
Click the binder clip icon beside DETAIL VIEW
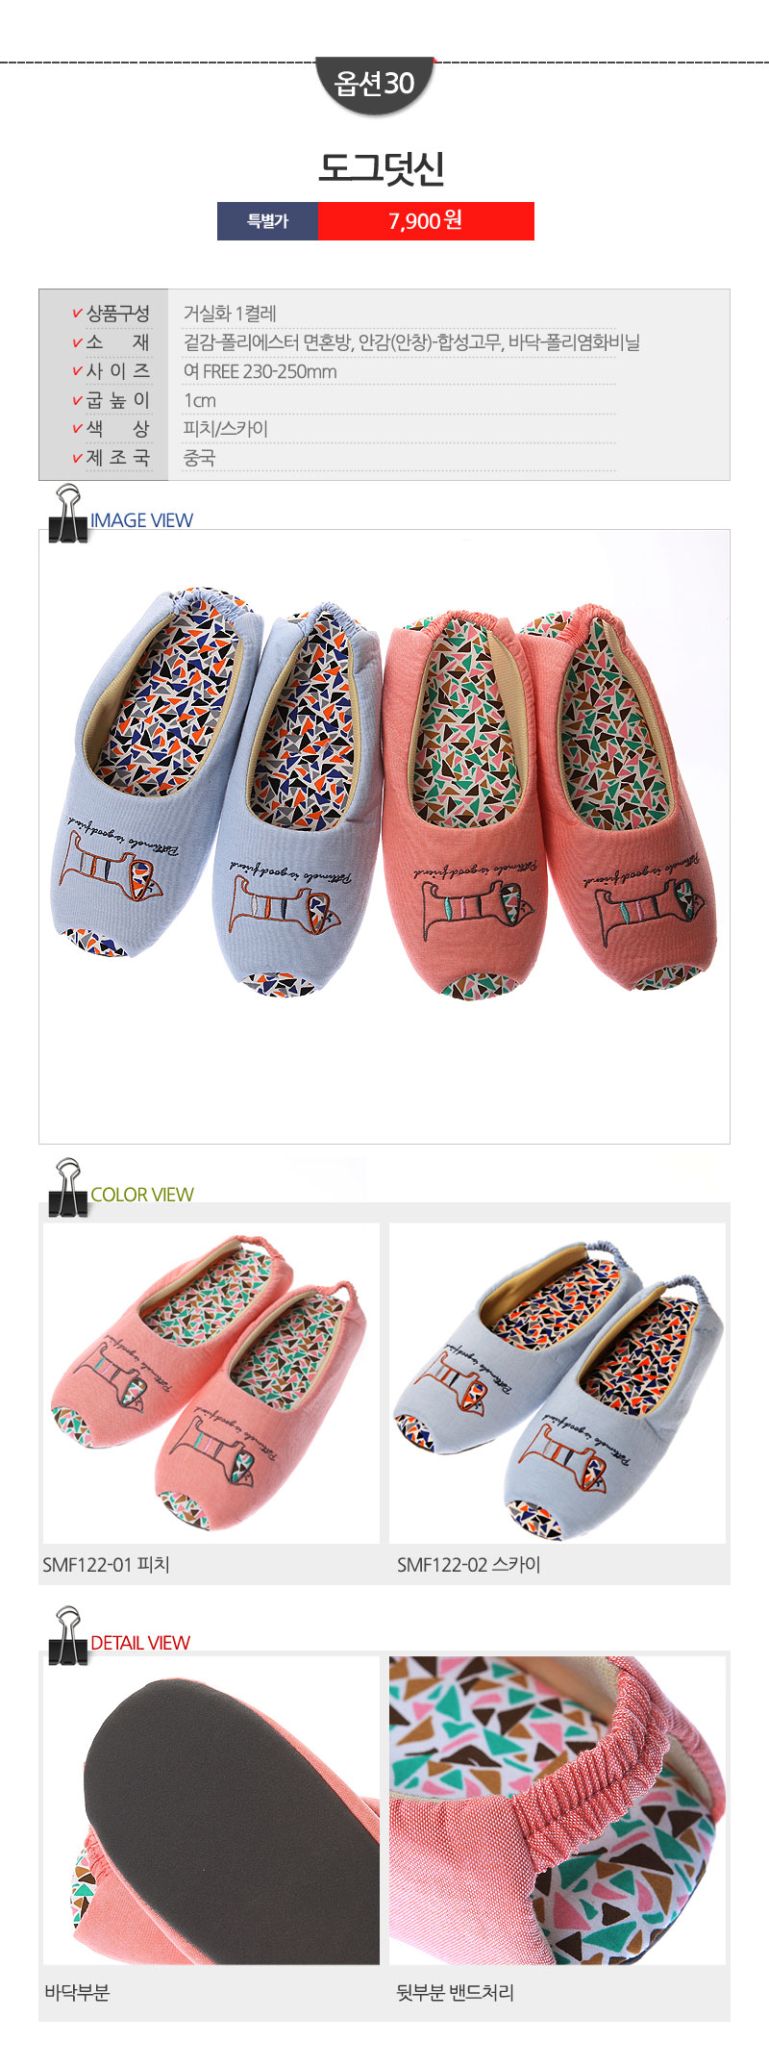tap(67, 1635)
